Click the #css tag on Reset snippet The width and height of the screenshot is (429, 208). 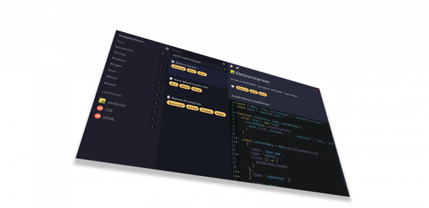point(173,84)
